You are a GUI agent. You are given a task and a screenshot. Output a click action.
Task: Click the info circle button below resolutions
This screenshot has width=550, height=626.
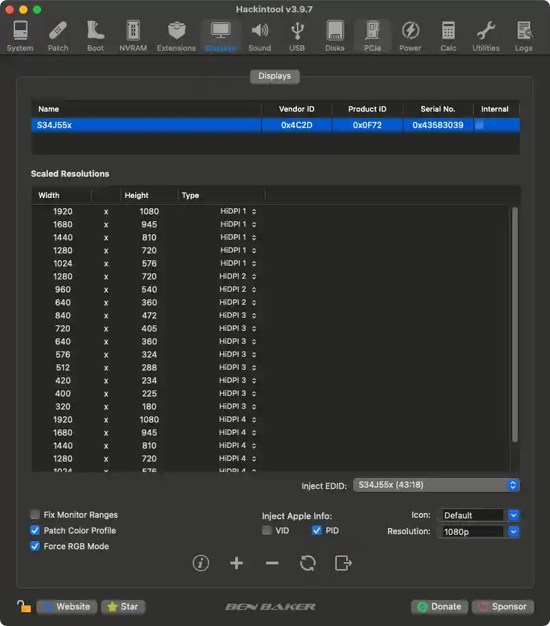click(201, 563)
